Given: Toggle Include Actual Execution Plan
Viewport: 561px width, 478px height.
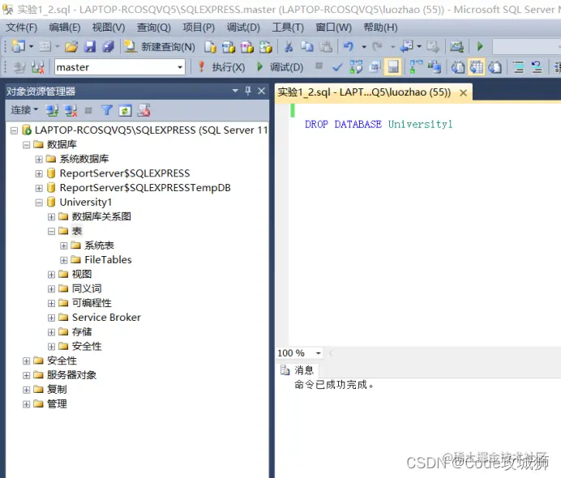Looking at the screenshot, I should (415, 67).
